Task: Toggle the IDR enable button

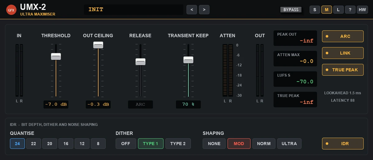Action: (343, 144)
